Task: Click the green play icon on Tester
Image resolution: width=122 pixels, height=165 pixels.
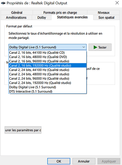Action: pos(95,48)
